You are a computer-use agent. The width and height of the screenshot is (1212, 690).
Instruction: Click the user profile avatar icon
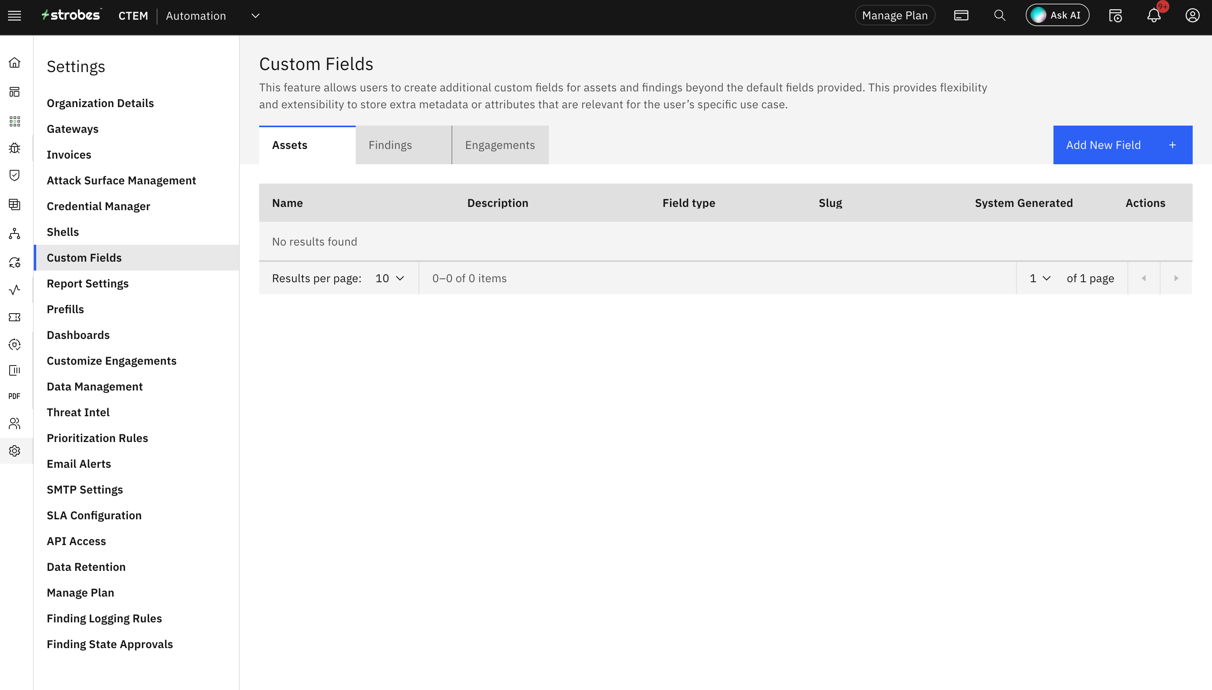[1192, 16]
